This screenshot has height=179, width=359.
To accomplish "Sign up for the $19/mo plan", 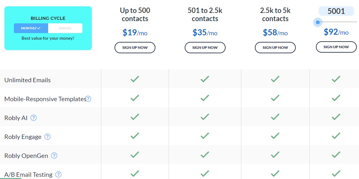I will (135, 48).
